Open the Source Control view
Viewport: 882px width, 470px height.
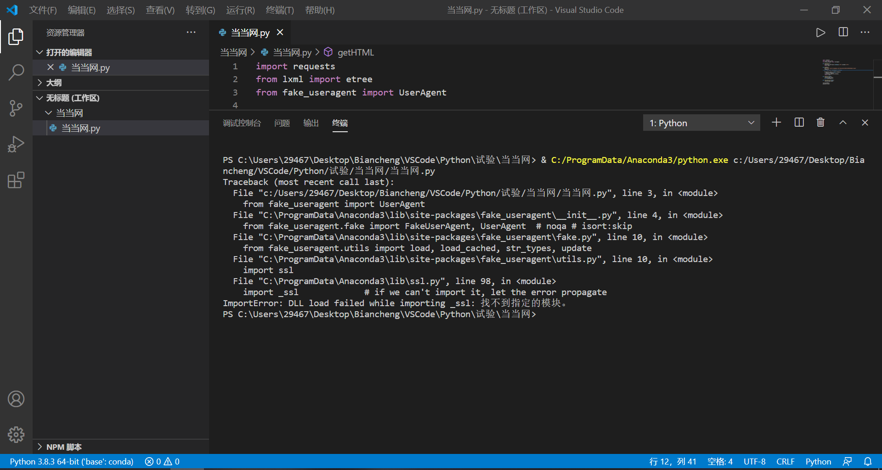point(16,108)
